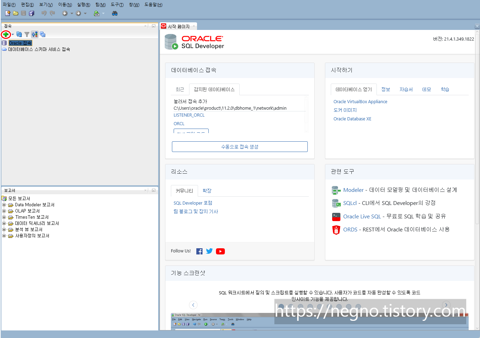Open the back navigation history dropdown

pos(72,13)
